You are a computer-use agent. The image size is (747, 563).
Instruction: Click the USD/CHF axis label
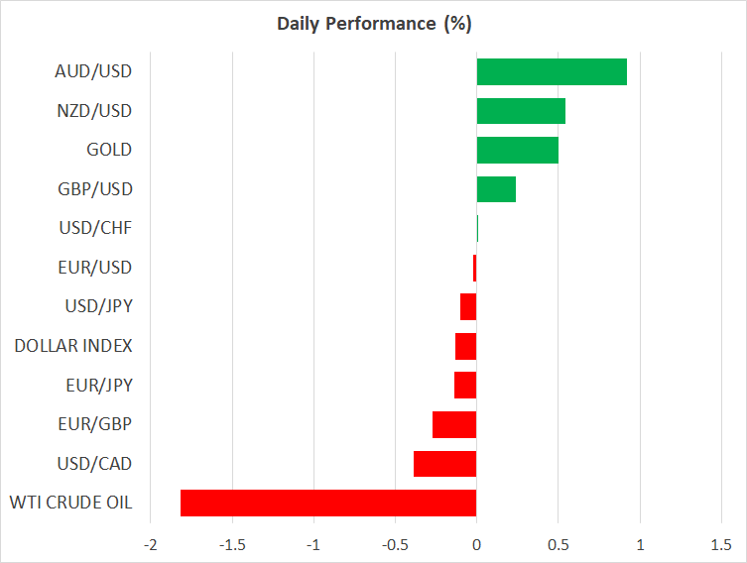point(95,229)
